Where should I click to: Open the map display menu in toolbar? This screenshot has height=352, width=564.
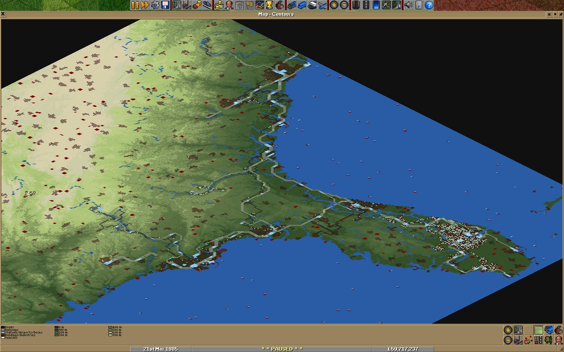click(x=176, y=5)
